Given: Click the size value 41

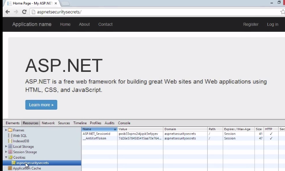Looking at the screenshot, I should 261,134.
